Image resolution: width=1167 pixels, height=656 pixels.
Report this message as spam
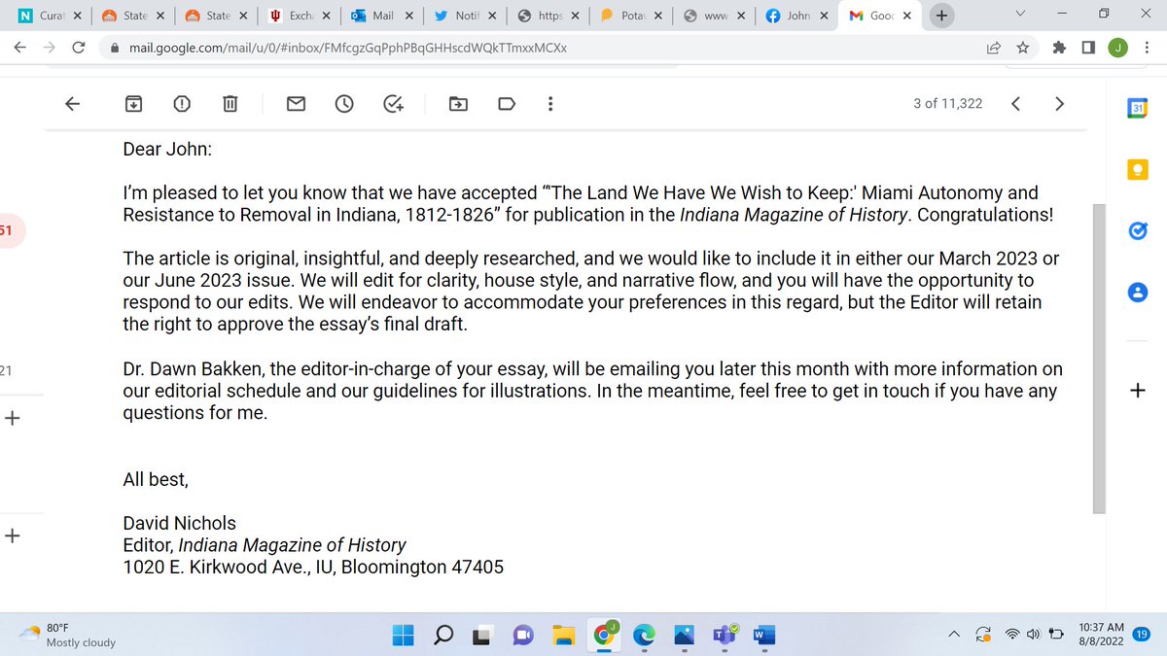181,104
